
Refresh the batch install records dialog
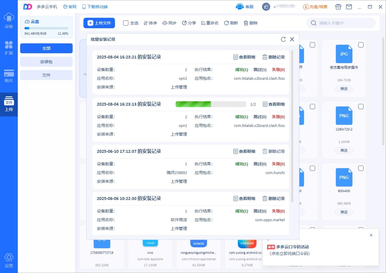[x=283, y=39]
